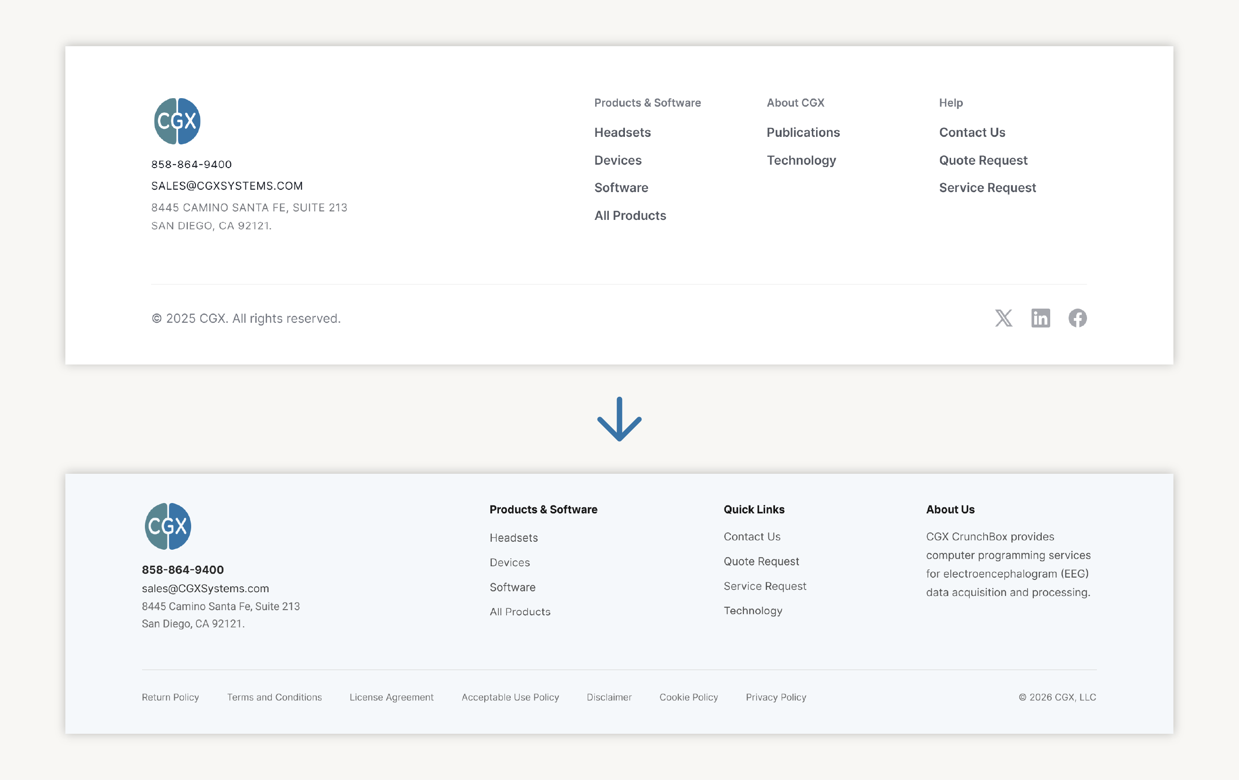Click the bold 'Products & Software' heading in the lower footer
The image size is (1239, 780).
543,509
